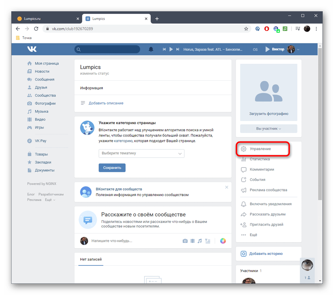334x295 pixels.
Task: Click the vk.com address bar
Action: [147, 29]
